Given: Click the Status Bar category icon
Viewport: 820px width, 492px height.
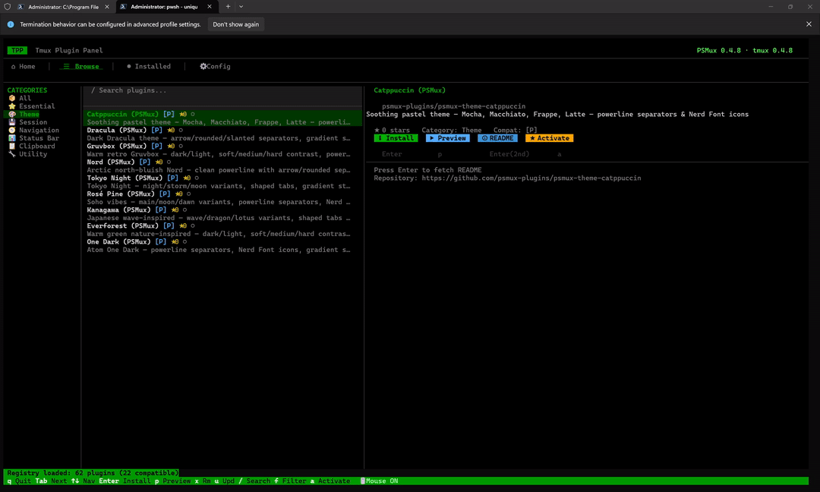Looking at the screenshot, I should coord(12,137).
